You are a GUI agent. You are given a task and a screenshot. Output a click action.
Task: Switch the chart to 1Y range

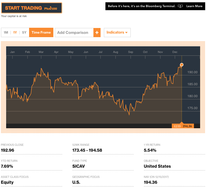[15, 33]
